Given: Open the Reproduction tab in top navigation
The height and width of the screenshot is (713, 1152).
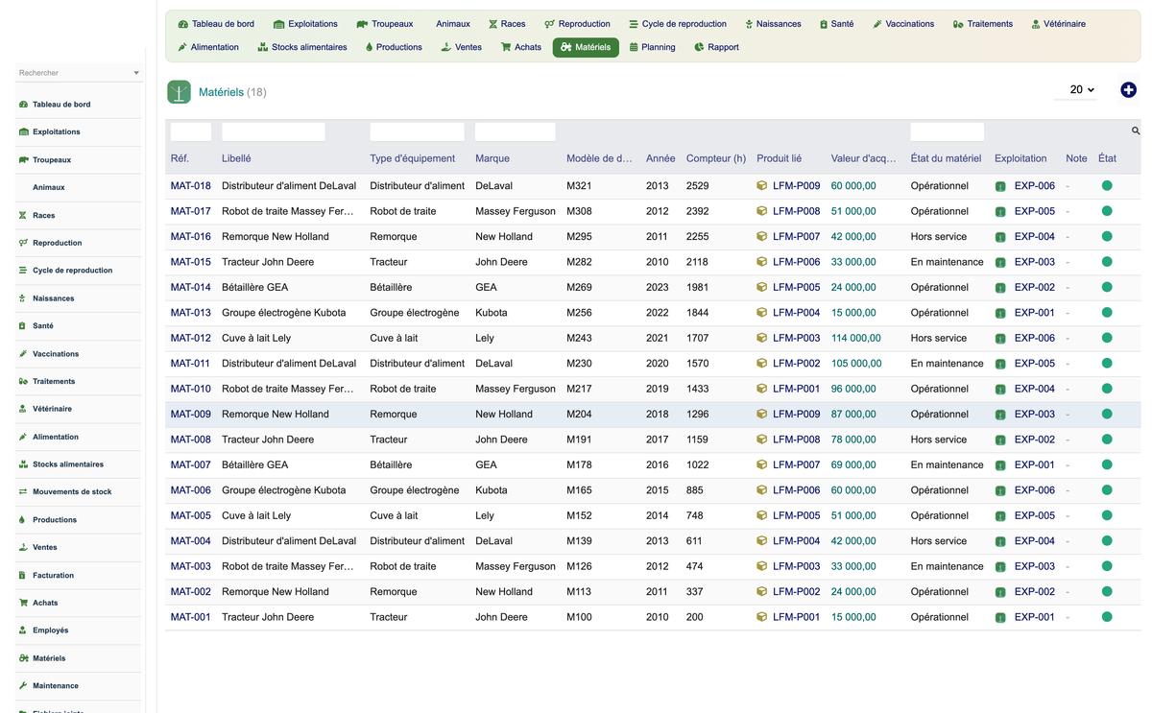Looking at the screenshot, I should (577, 24).
